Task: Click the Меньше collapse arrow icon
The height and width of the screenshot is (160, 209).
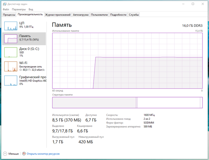Action: (x=5, y=153)
